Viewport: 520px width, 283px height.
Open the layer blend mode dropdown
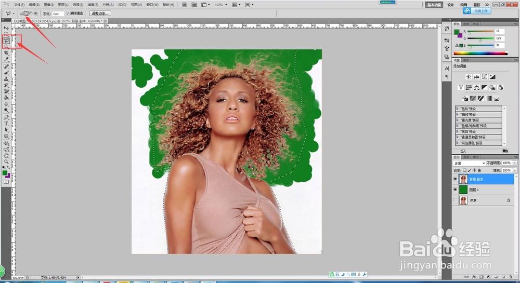click(x=469, y=163)
